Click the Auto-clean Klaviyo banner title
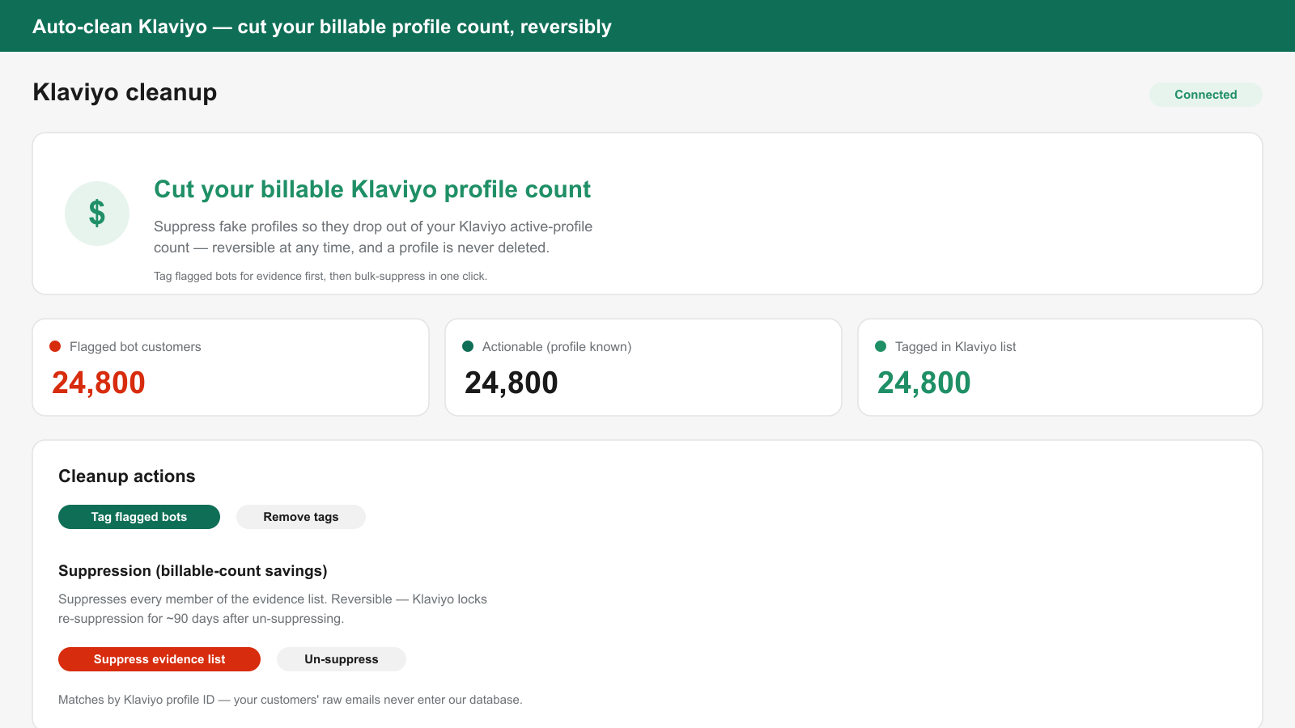This screenshot has height=728, width=1295. [x=322, y=27]
